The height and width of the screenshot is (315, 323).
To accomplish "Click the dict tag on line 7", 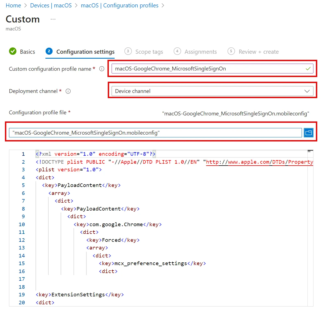I will (x=64, y=201).
